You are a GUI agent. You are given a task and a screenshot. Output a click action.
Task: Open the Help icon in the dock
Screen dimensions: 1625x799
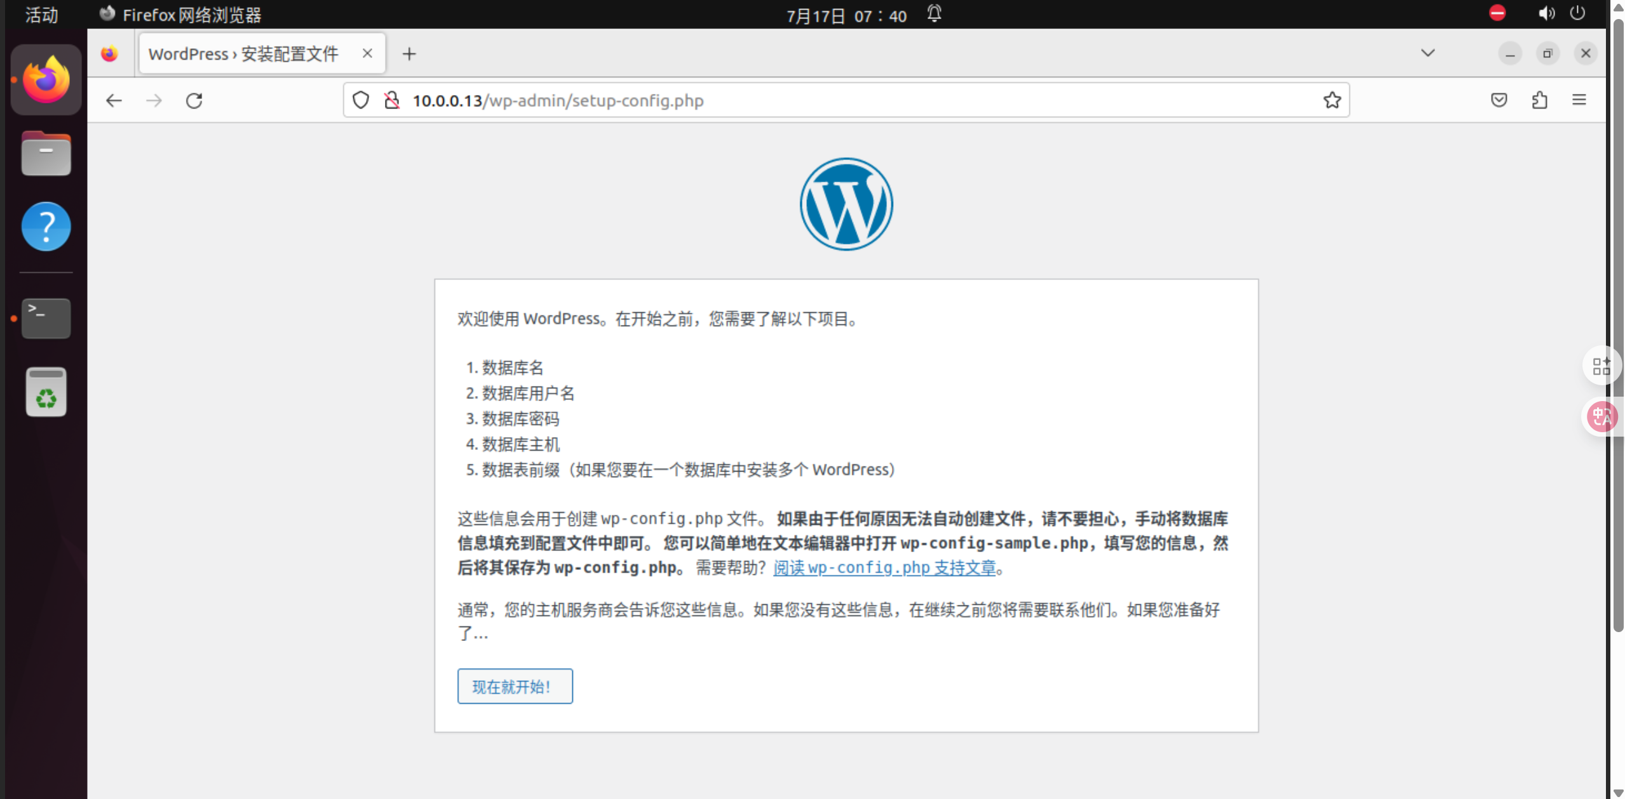point(46,227)
